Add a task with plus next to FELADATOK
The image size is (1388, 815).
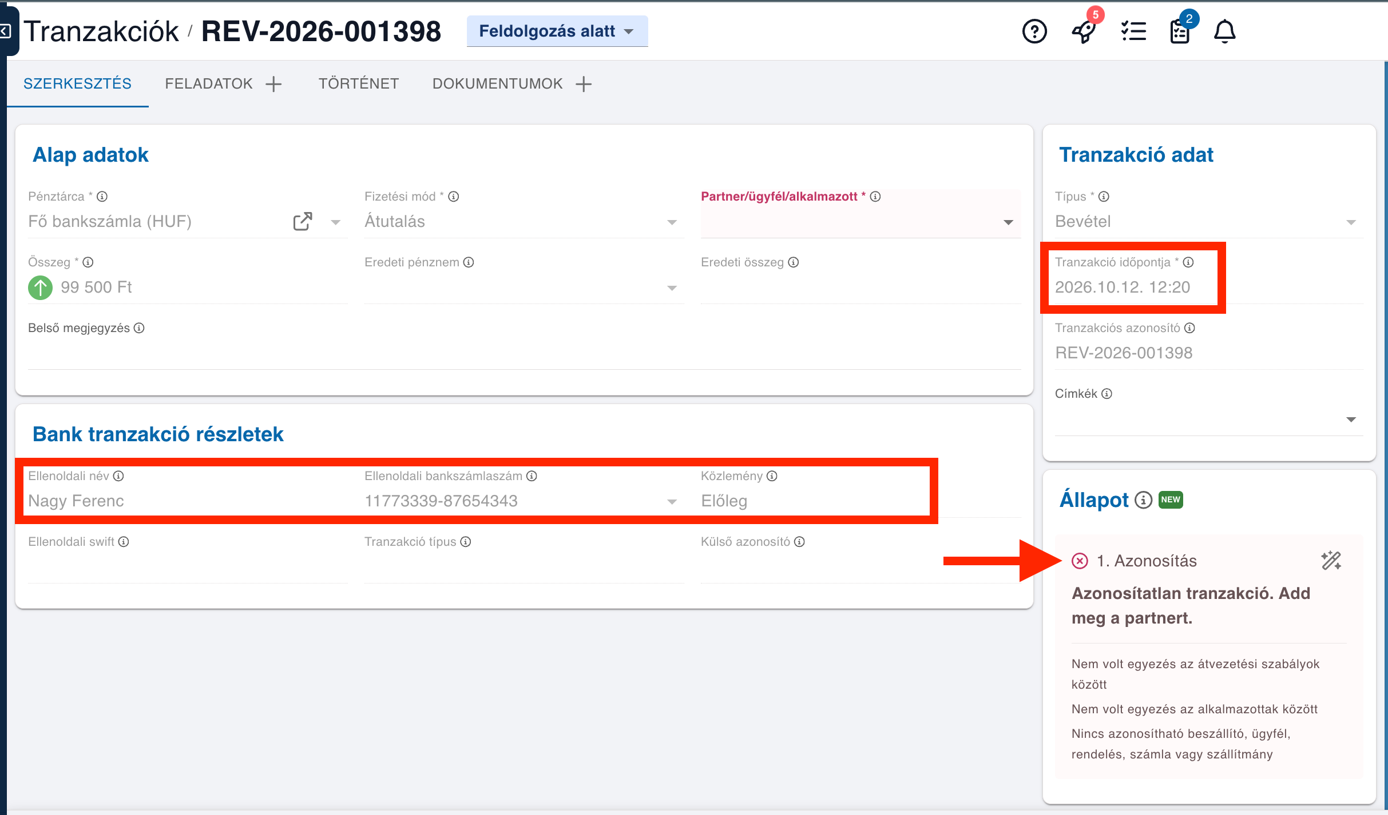(274, 84)
